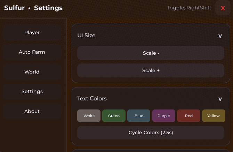Viewport: 233px width, 152px height.
Task: Click the Text Colors section heading
Action: point(92,99)
